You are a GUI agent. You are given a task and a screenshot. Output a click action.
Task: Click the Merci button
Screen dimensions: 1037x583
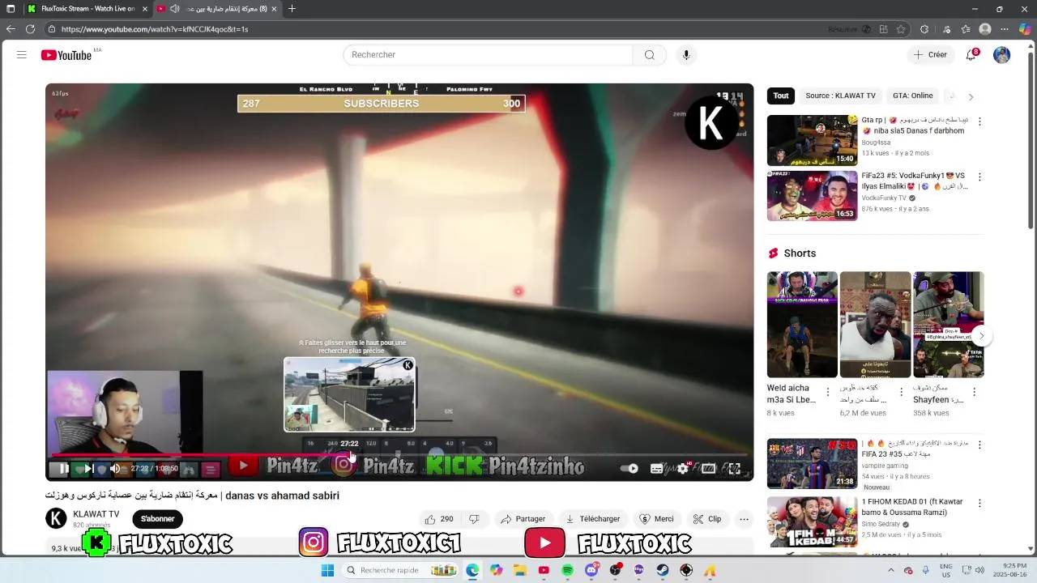(656, 519)
